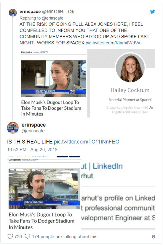Click the blurred LinkedIn search result title
The width and height of the screenshot is (163, 245).
[102, 166]
